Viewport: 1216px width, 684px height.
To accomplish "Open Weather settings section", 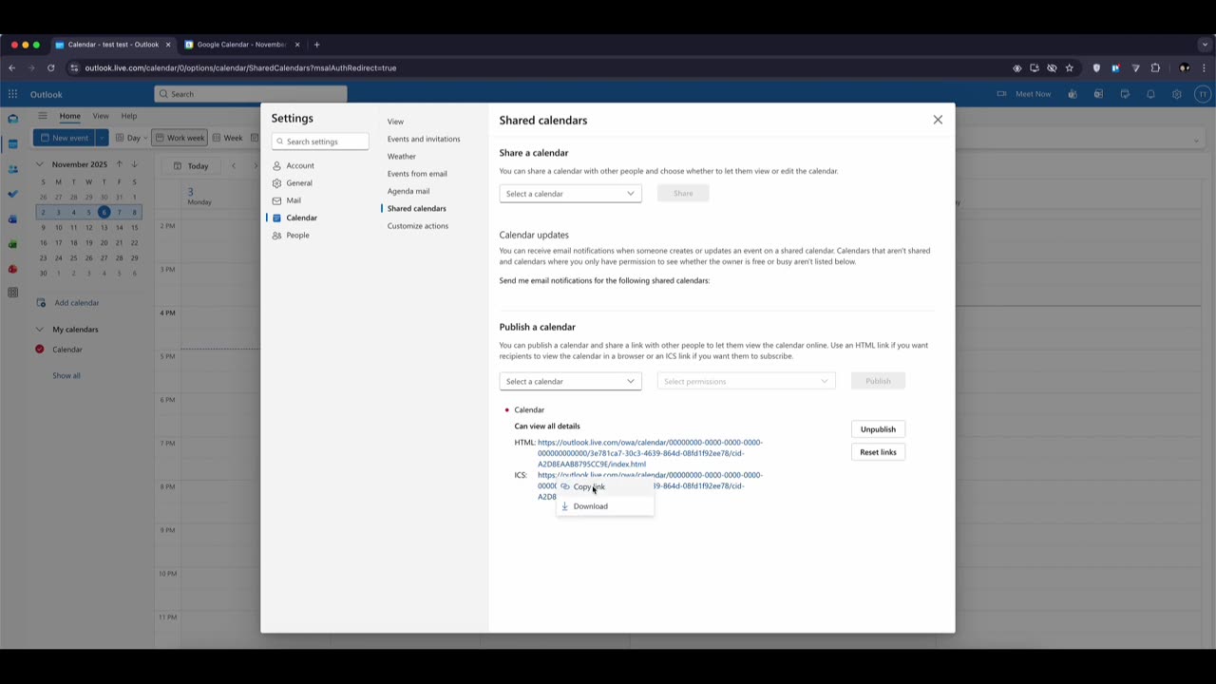I will point(402,157).
